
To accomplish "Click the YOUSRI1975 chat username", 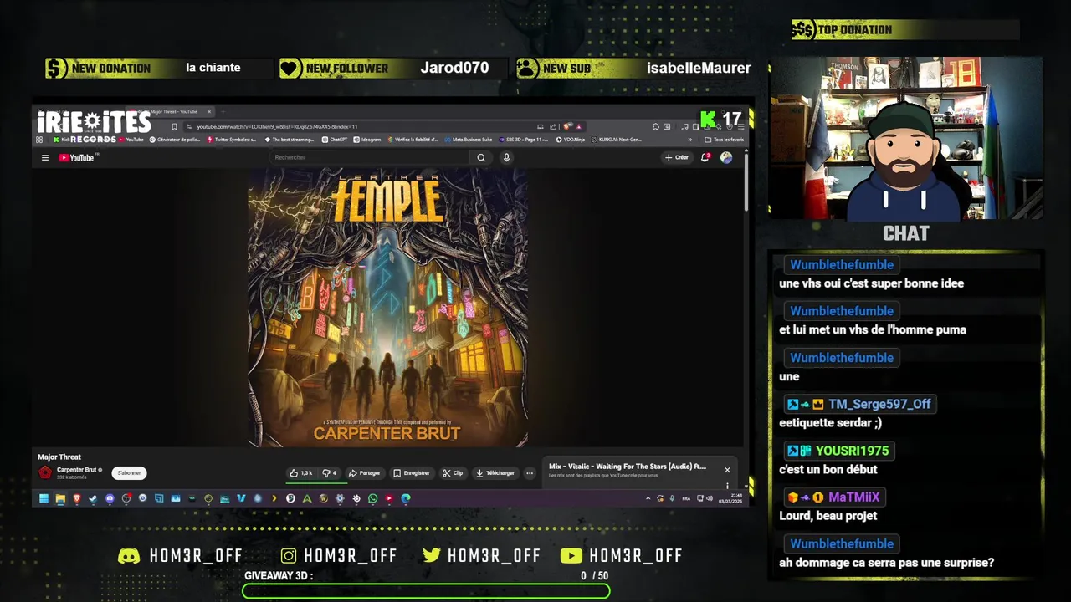I will click(x=852, y=451).
